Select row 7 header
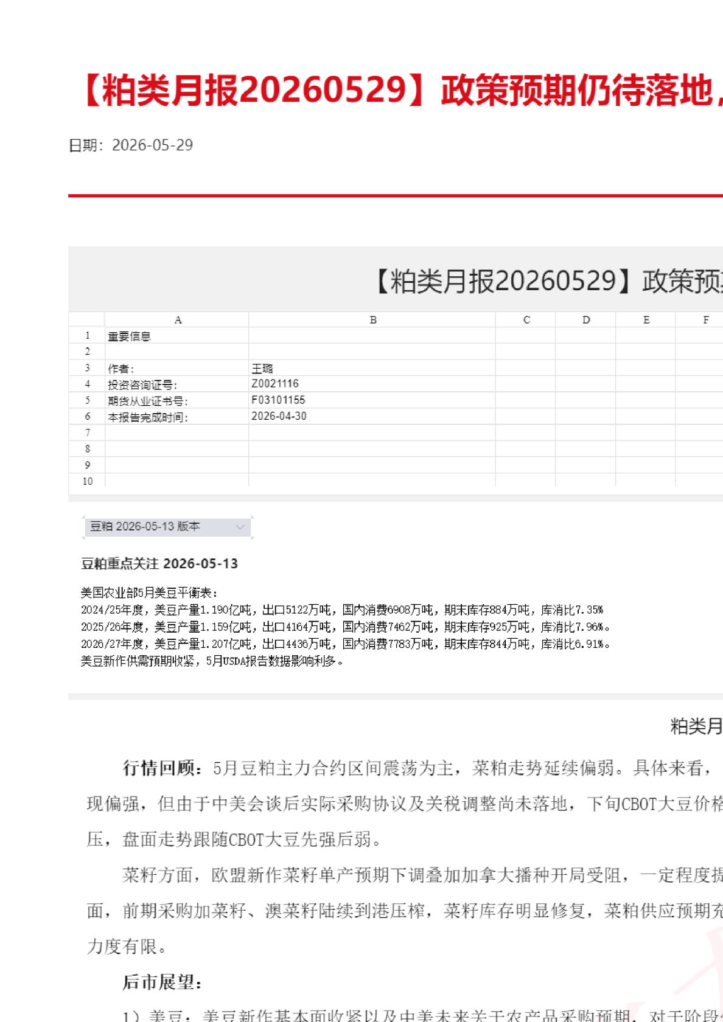This screenshot has height=1022, width=723. (x=87, y=433)
